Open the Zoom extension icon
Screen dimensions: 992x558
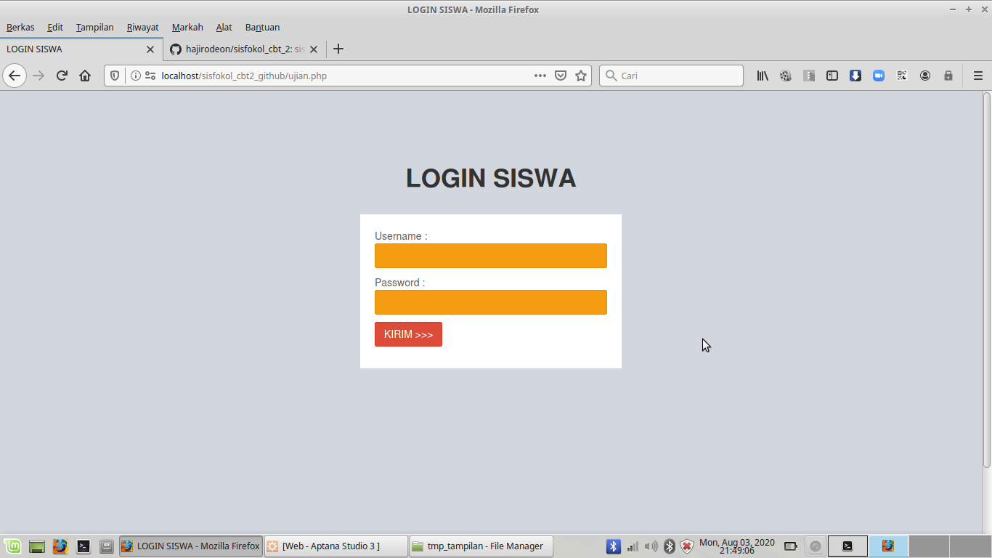[879, 76]
